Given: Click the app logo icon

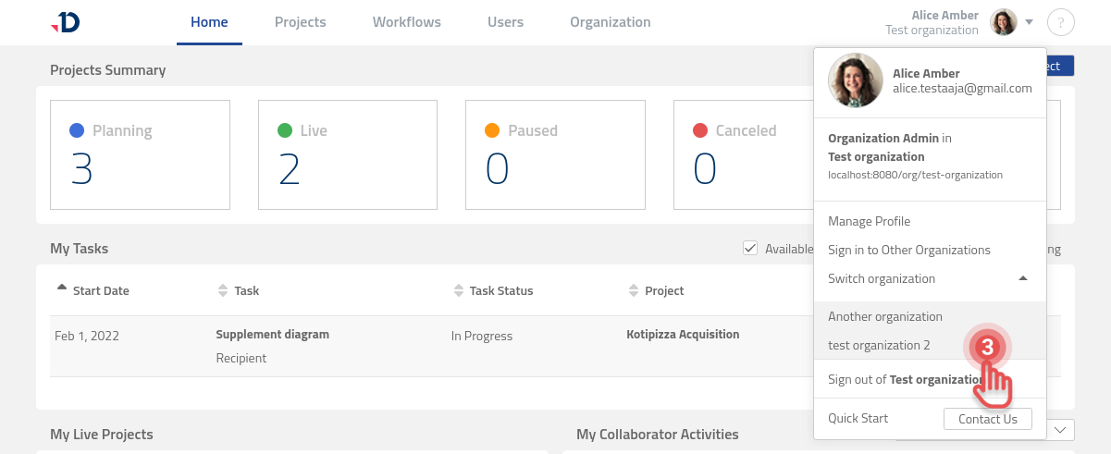Looking at the screenshot, I should pyautogui.click(x=66, y=22).
